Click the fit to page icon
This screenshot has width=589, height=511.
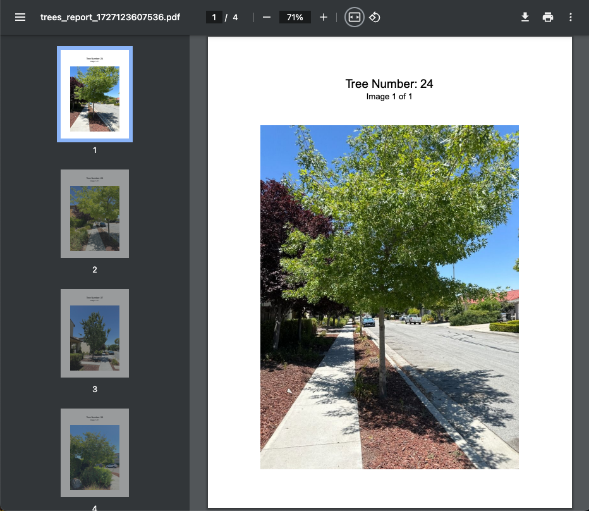[x=355, y=17]
